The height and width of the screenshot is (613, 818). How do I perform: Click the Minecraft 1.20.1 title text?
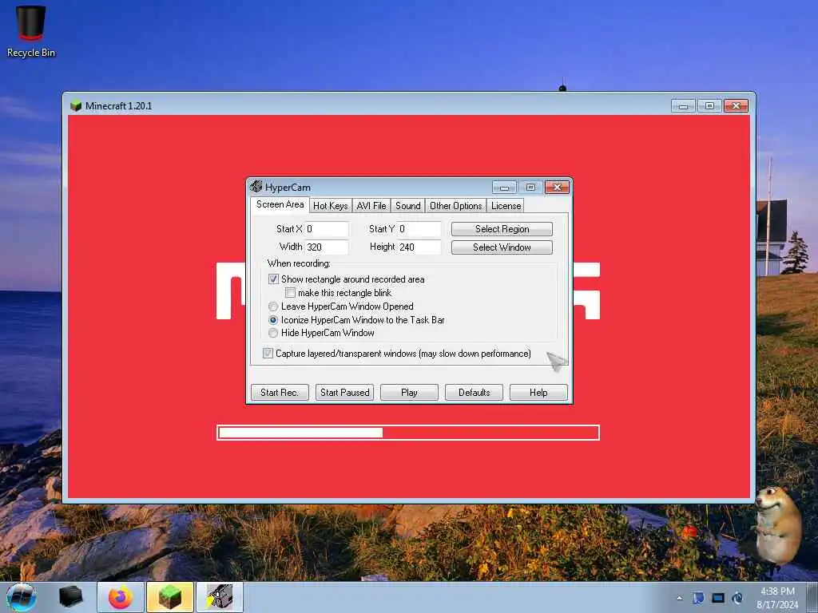[118, 106]
